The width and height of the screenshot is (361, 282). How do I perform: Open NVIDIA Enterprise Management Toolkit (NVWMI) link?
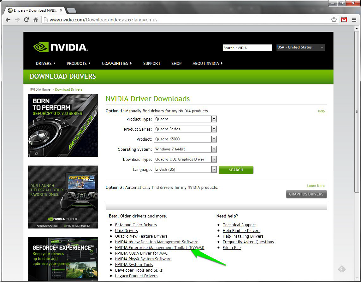(160, 248)
